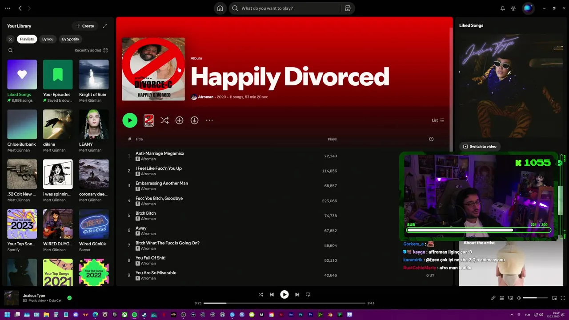Enable shuffle for the Happily Divorced album
The height and width of the screenshot is (320, 569).
click(x=164, y=120)
